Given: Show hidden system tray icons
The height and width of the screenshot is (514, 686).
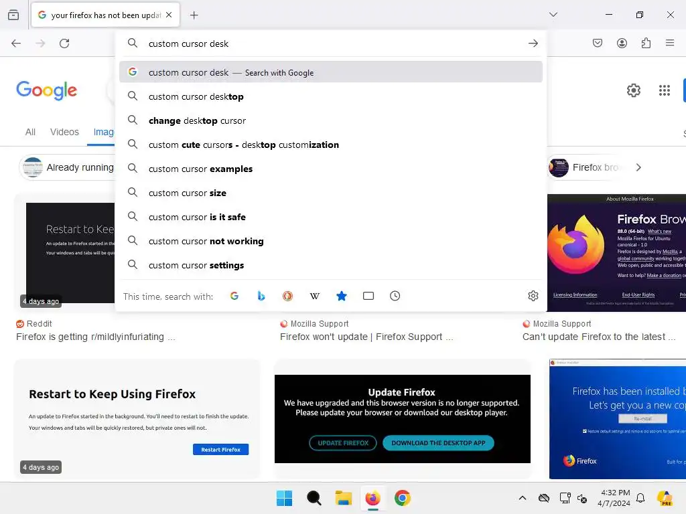Looking at the screenshot, I should (523, 498).
